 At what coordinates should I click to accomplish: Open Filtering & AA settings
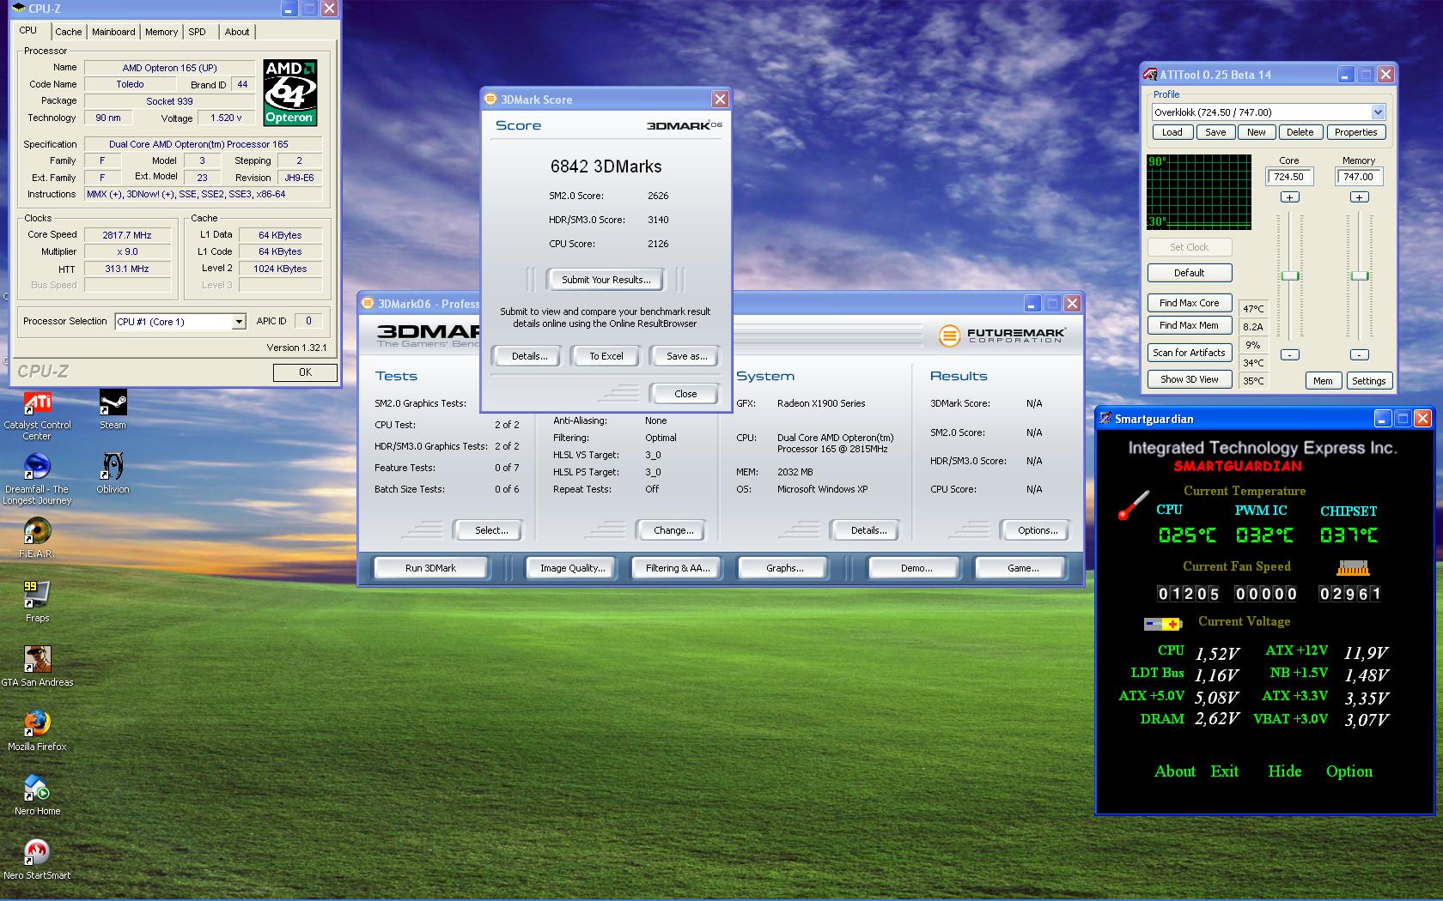pos(678,568)
